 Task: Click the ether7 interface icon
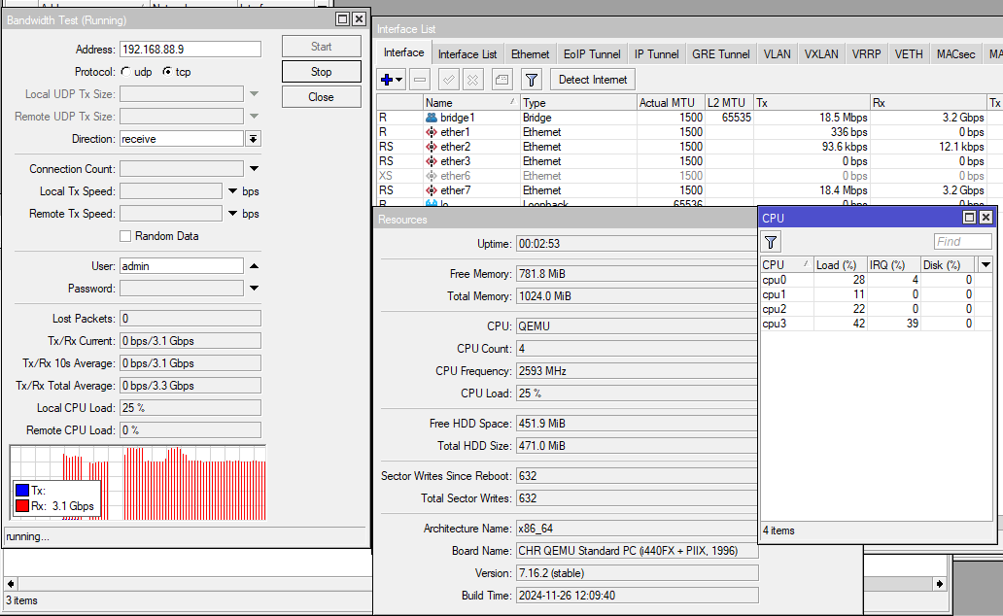[432, 190]
